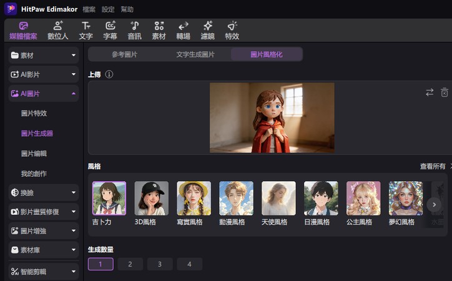Click 查看所有 to view all styles

click(x=433, y=166)
